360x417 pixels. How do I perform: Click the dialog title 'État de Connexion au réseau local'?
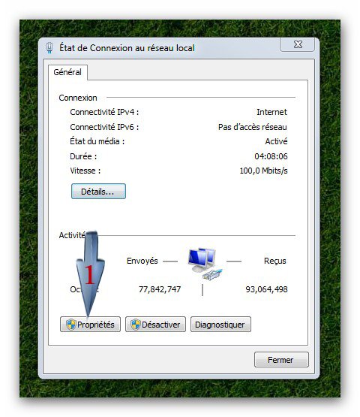[x=127, y=48]
